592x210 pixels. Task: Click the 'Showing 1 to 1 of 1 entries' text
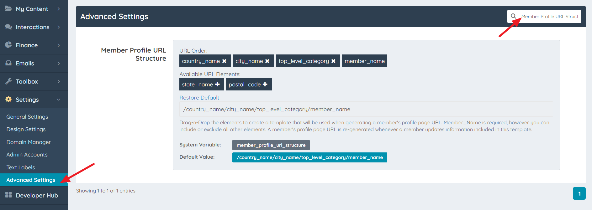tap(106, 191)
